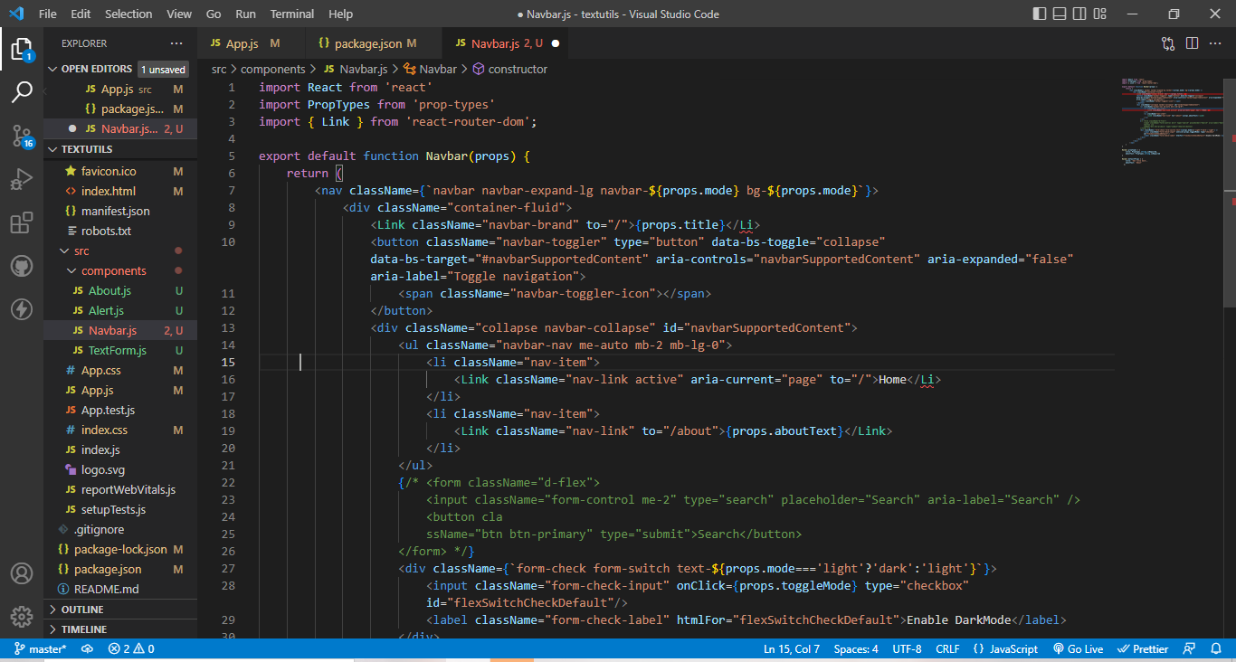This screenshot has height=662, width=1236.
Task: Open favicon.ico in the file tree
Action: coord(120,171)
